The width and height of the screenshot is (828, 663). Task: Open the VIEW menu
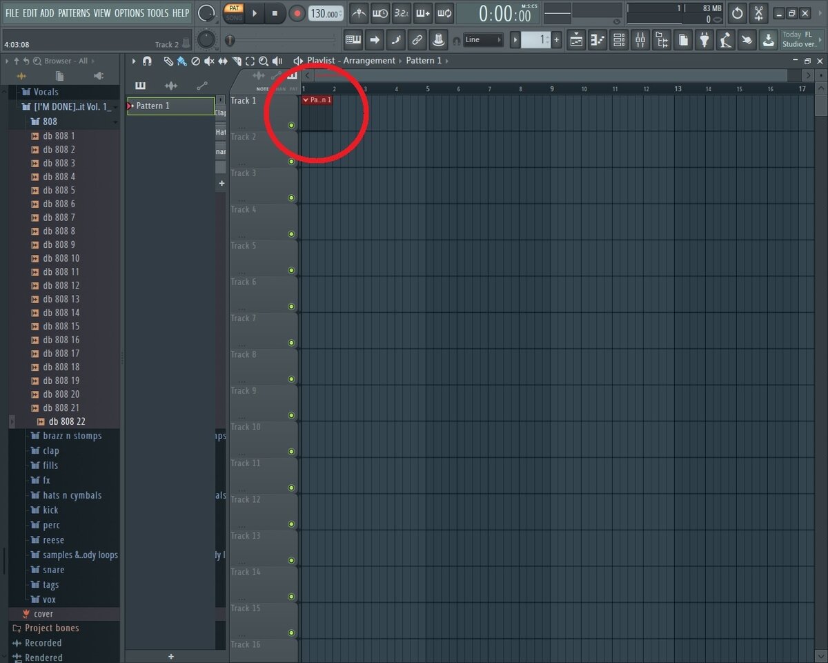coord(102,13)
